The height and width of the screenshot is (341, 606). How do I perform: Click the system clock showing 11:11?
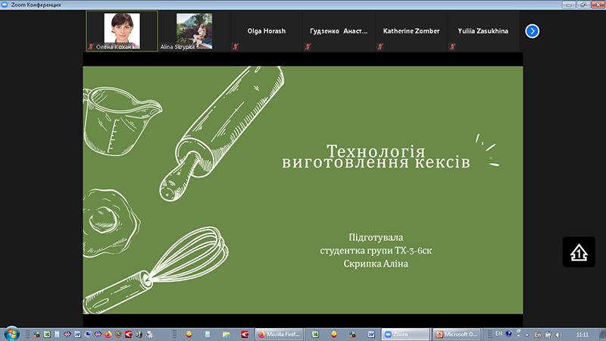pyautogui.click(x=583, y=333)
